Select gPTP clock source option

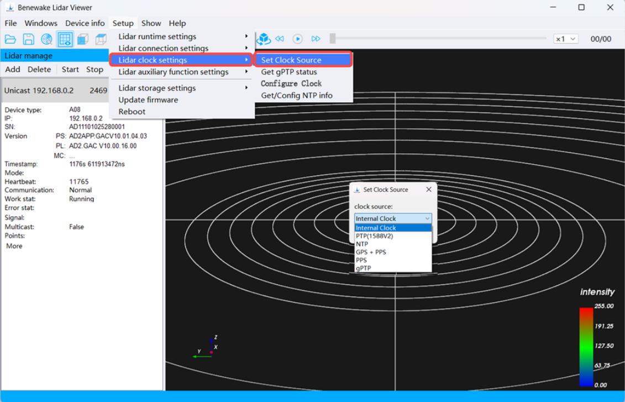(393, 268)
